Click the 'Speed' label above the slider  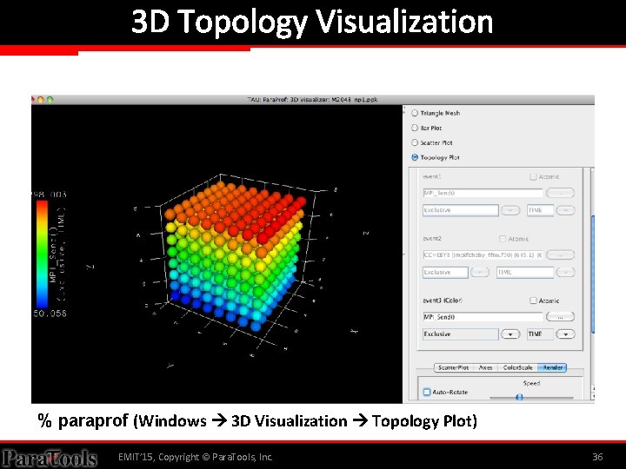point(531,383)
